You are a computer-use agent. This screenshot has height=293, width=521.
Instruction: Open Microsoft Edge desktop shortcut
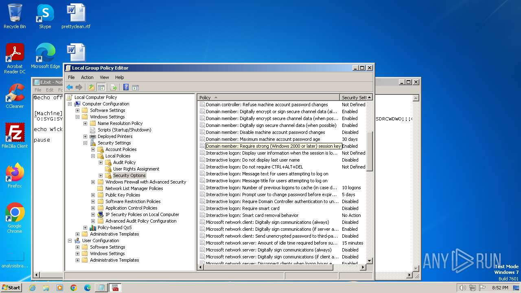coord(45,56)
